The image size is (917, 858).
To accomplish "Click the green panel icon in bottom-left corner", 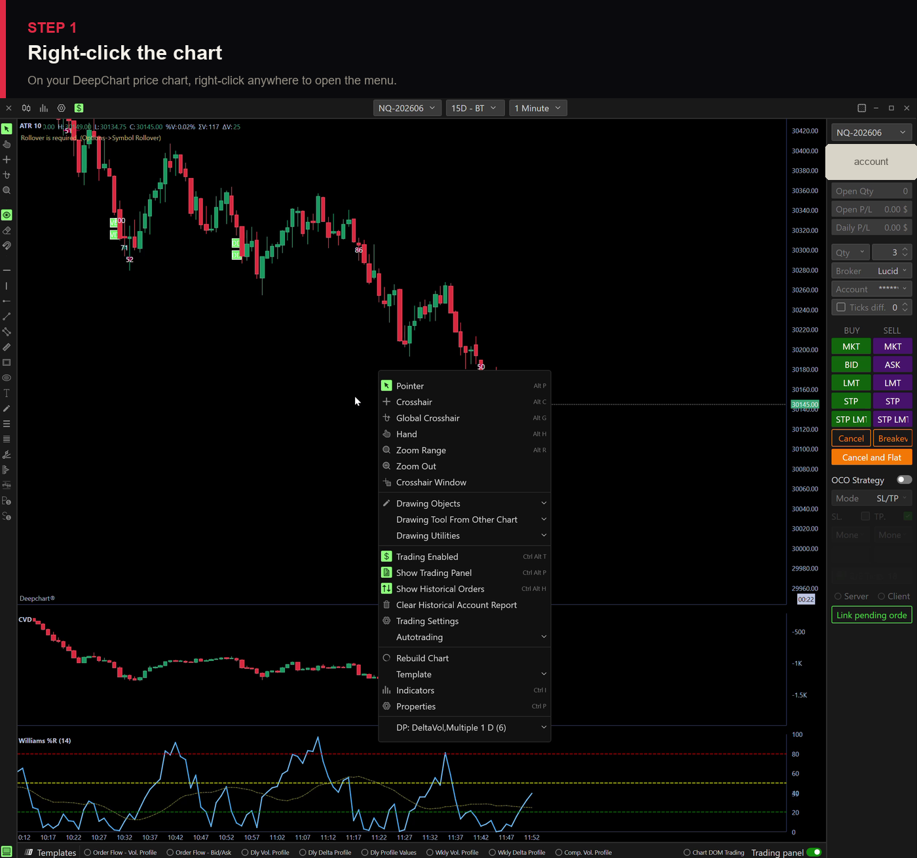I will 7,851.
